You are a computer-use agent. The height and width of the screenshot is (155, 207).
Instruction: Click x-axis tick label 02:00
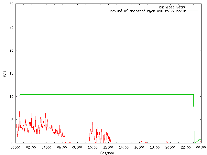click(x=31, y=147)
